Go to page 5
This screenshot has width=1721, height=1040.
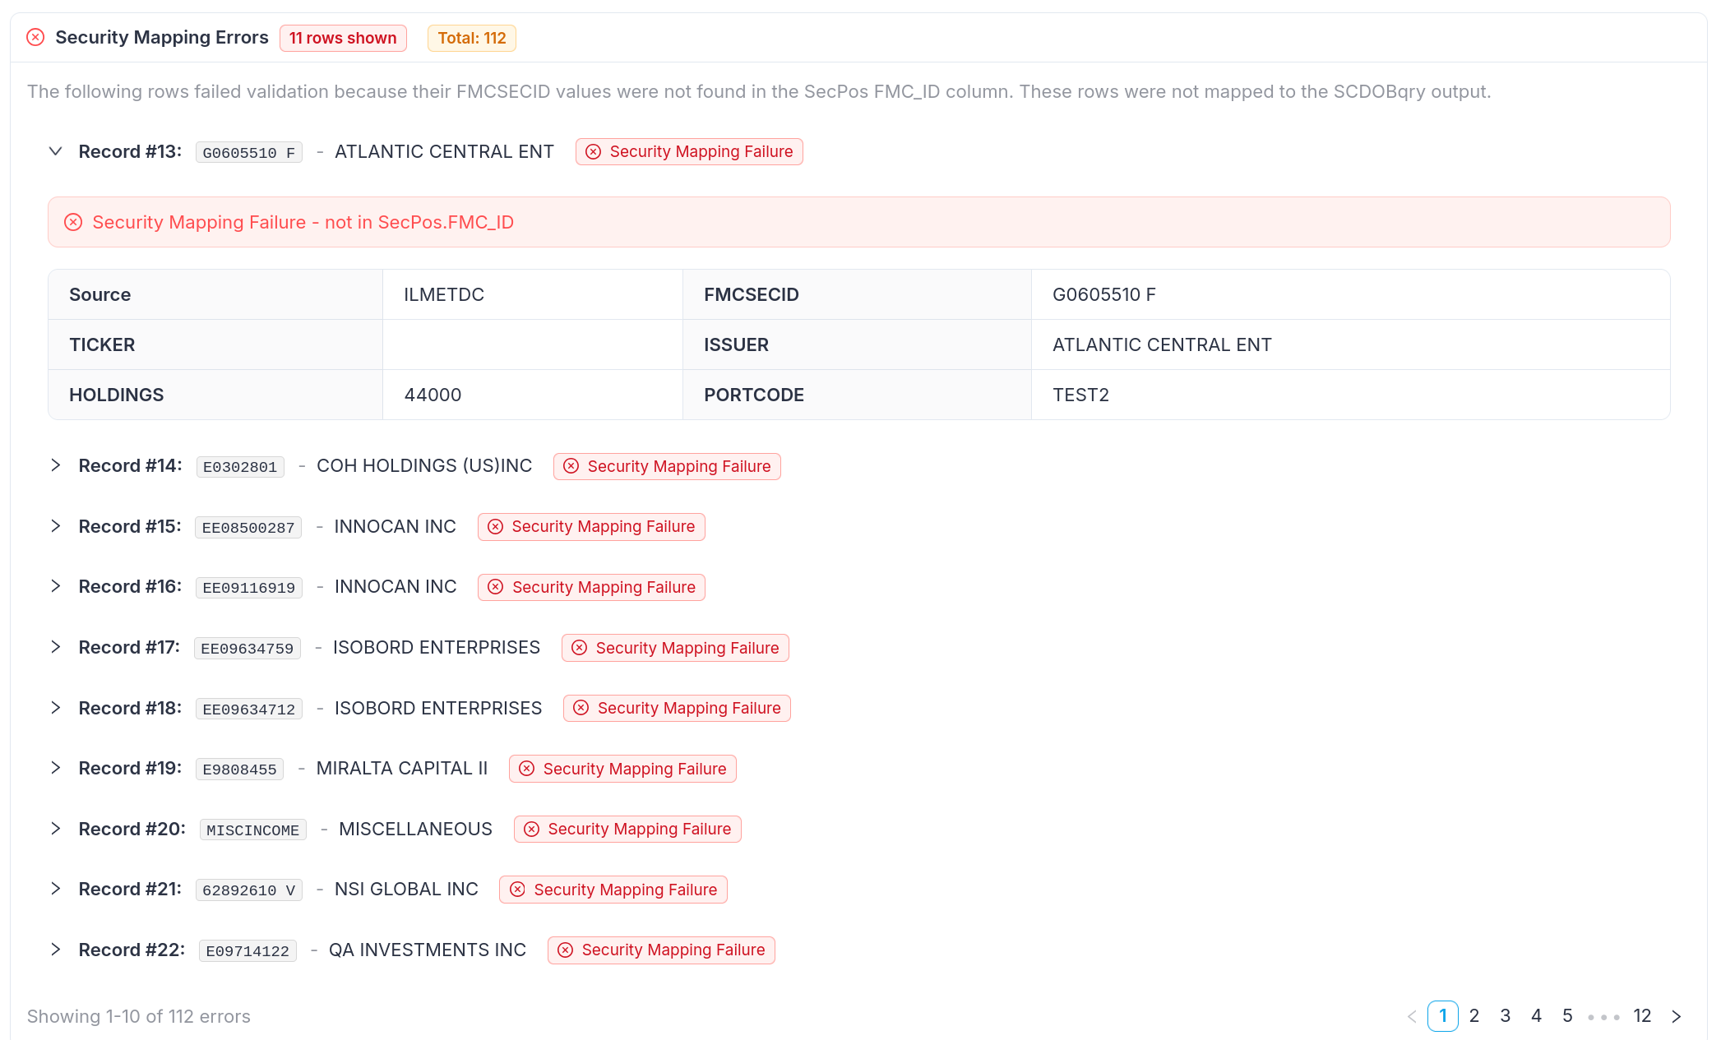point(1567,1016)
